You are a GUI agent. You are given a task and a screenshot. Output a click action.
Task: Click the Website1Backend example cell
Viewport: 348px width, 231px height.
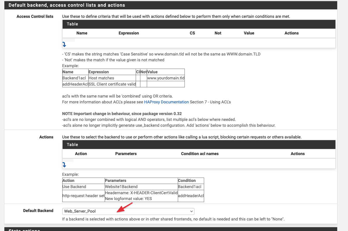point(141,187)
